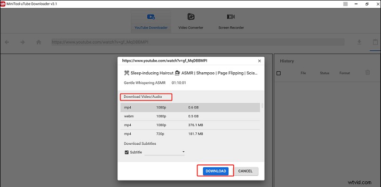Click the CANCEL button

tap(245, 171)
